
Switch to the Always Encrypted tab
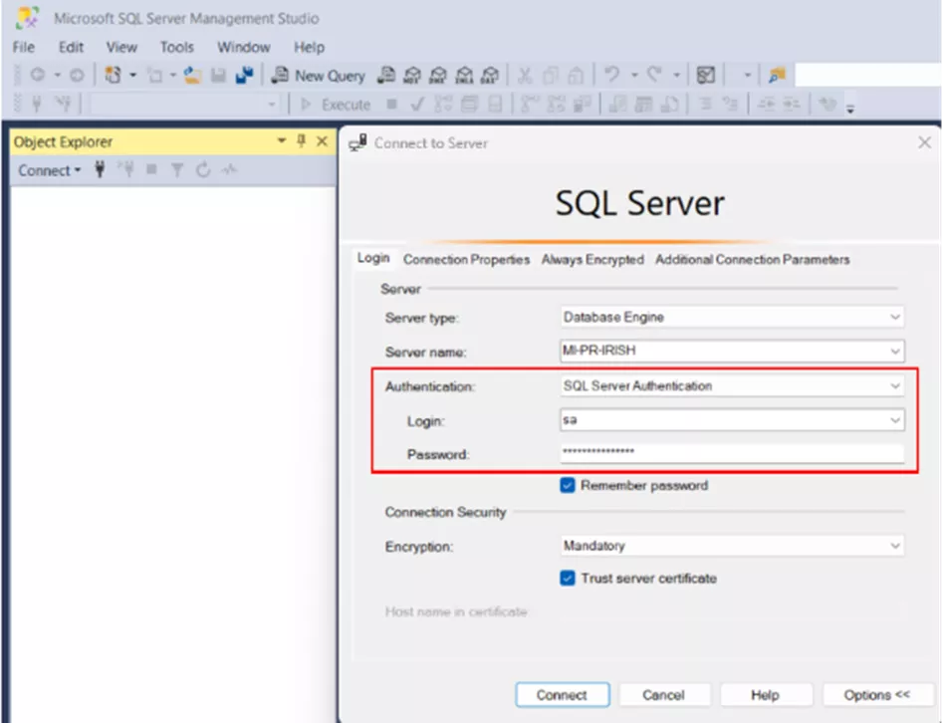(x=592, y=259)
